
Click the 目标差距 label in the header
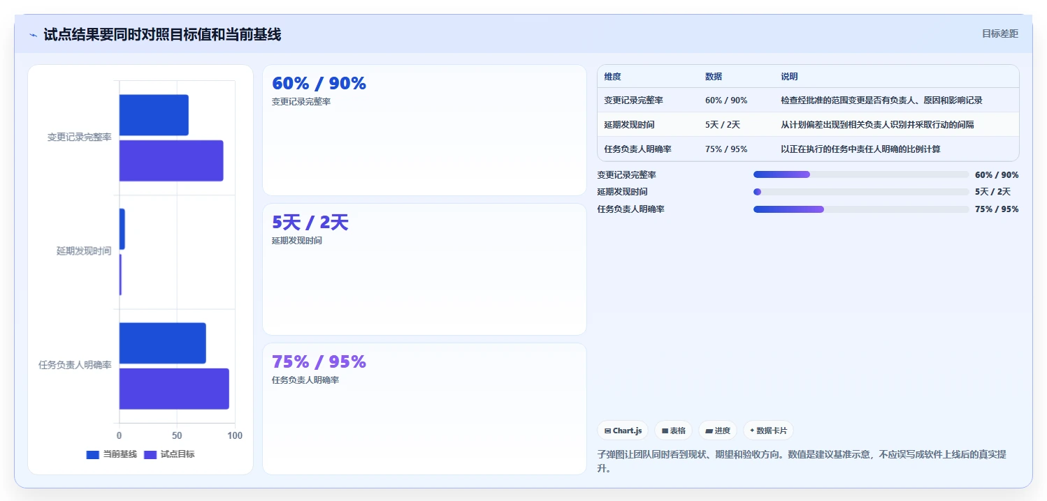click(1000, 33)
